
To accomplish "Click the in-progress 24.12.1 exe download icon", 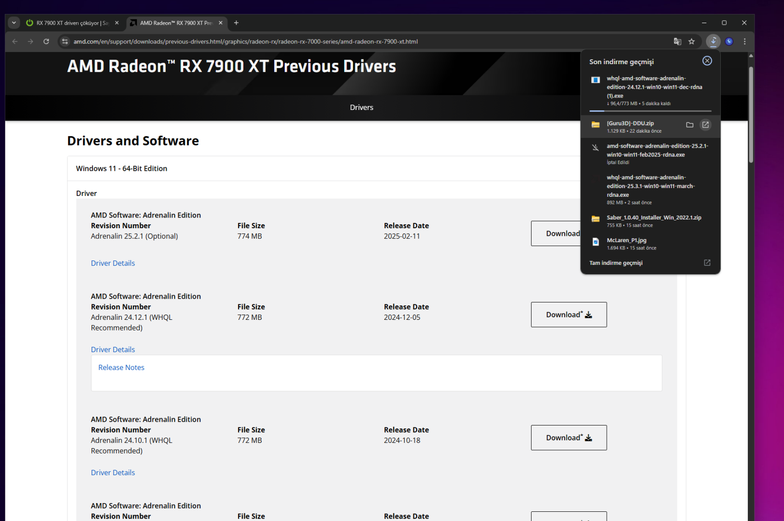I will tap(596, 80).
